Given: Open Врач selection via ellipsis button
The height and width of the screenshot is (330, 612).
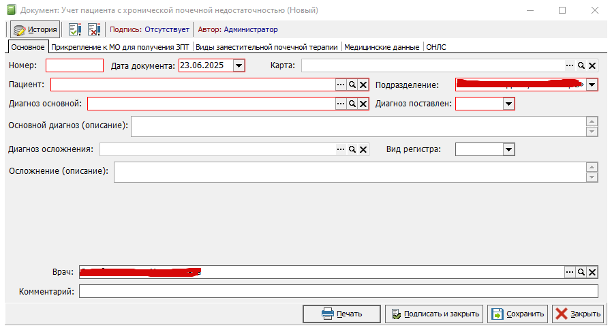Looking at the screenshot, I should 570,272.
